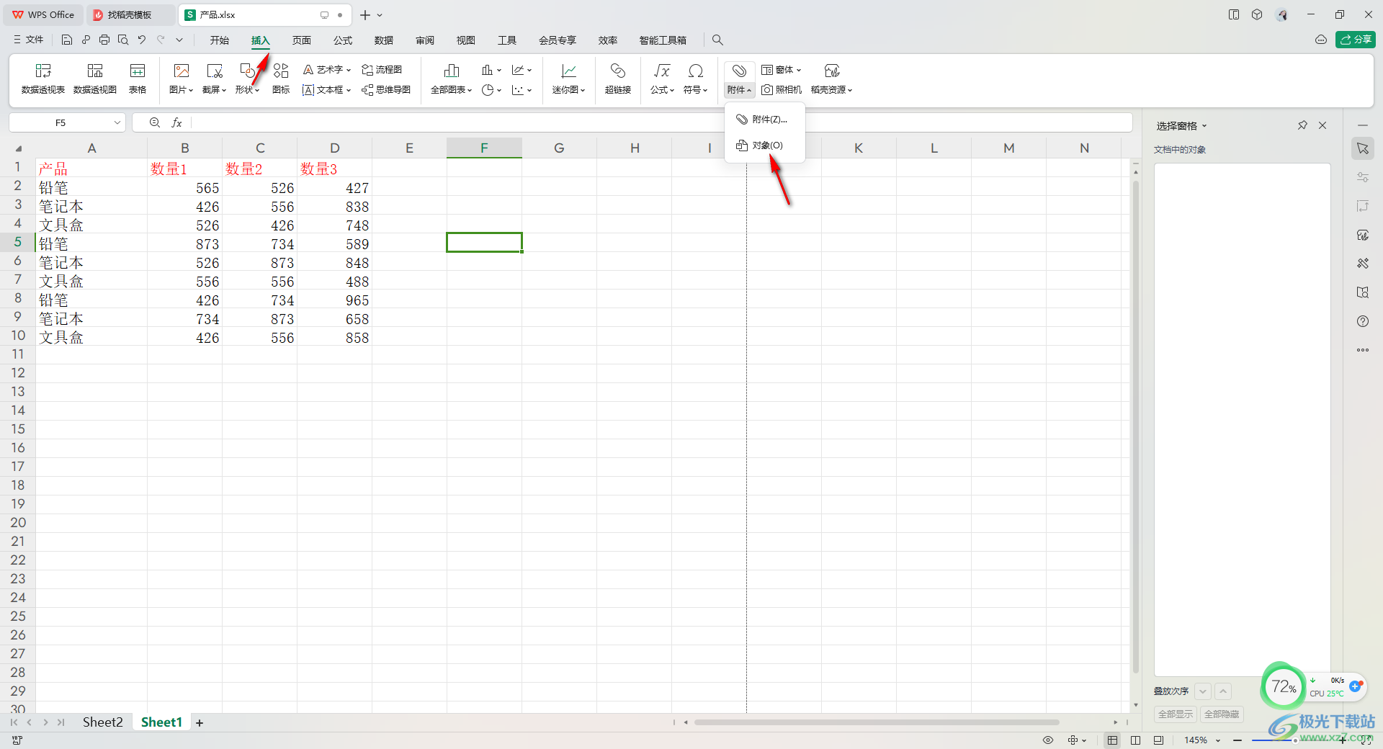
Task: Choose 附件(Z)... from the dropdown menu
Action: [x=765, y=120]
